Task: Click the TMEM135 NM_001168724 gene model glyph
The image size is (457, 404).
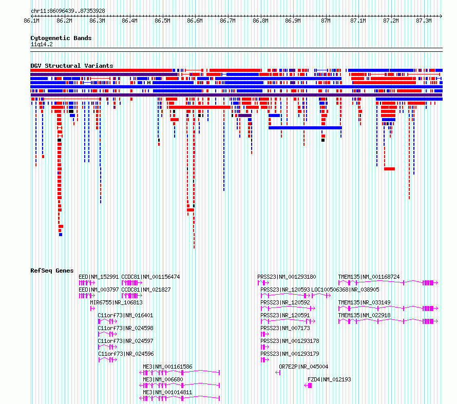Action: coord(388,282)
